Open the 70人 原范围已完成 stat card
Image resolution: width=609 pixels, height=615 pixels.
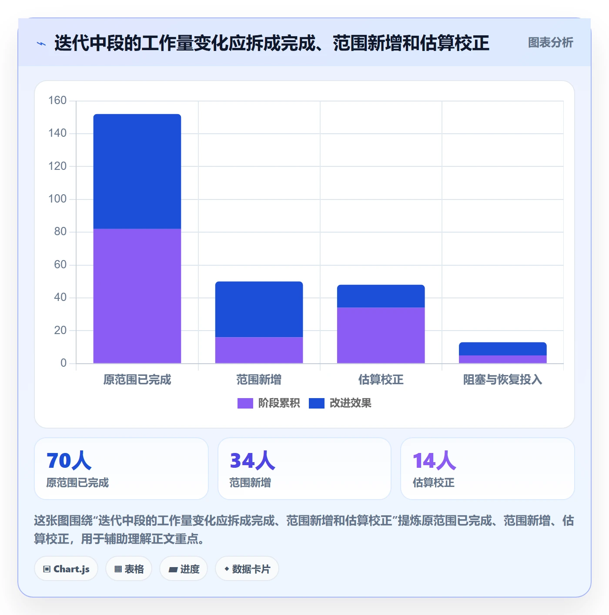click(121, 469)
